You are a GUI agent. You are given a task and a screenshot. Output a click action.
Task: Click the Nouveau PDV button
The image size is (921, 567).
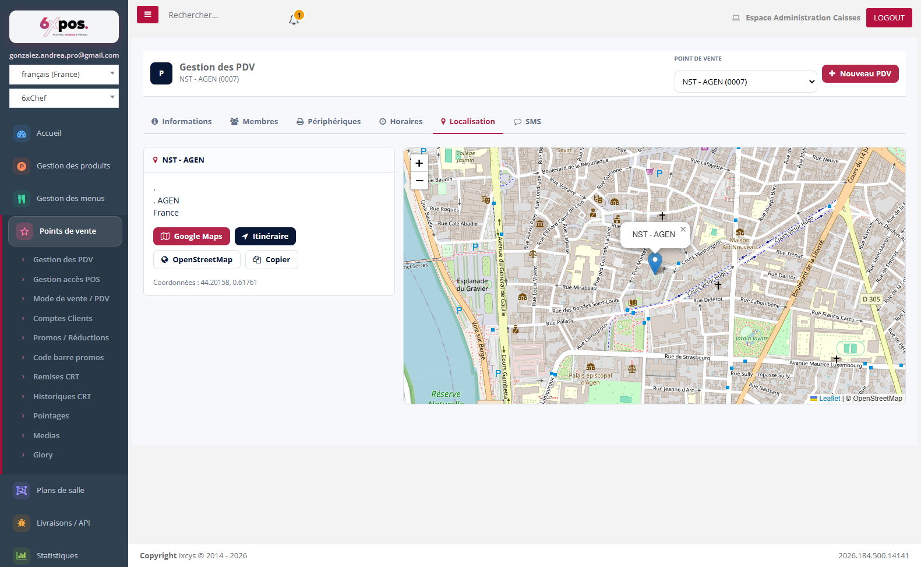[860, 74]
